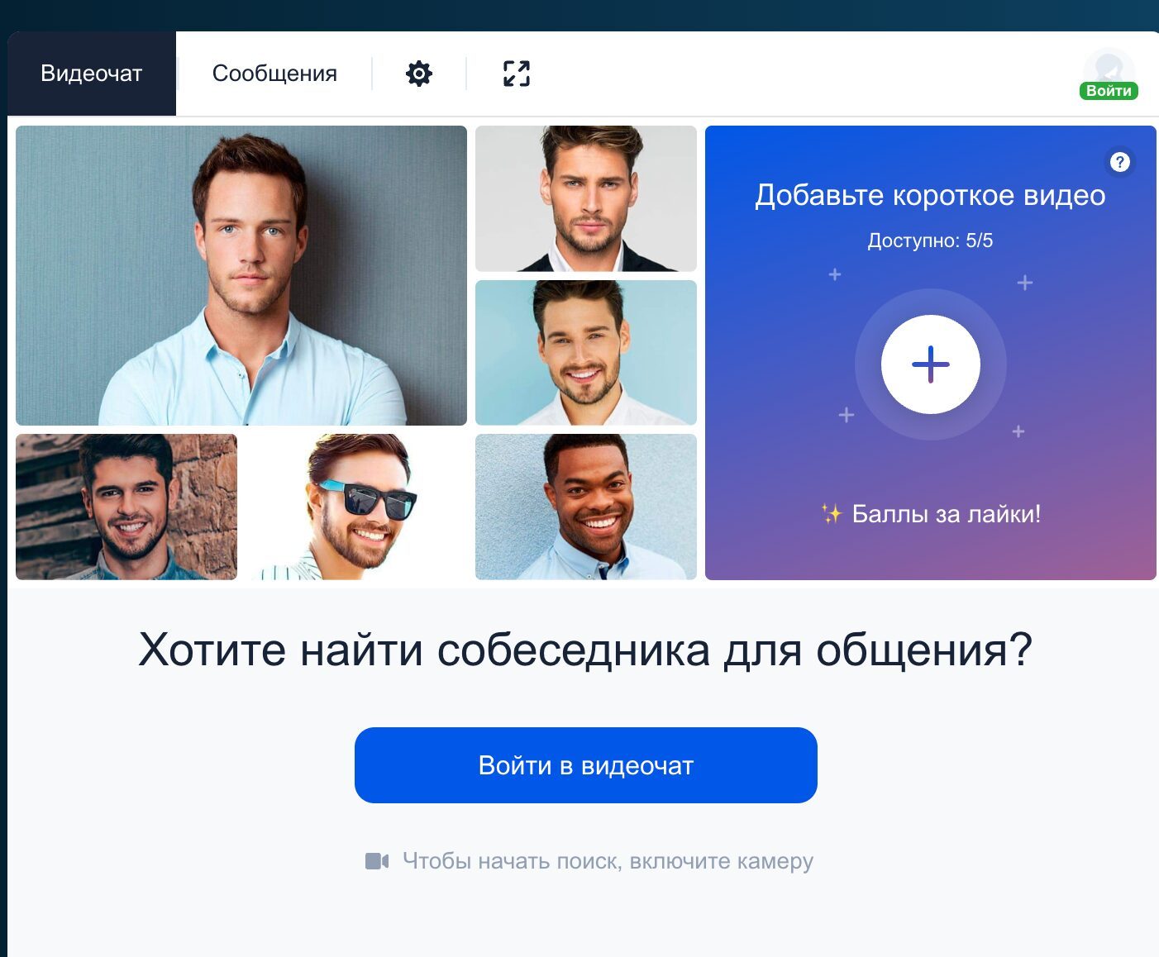Click the sparkle icon next to Баллы за лайки

coord(832,514)
